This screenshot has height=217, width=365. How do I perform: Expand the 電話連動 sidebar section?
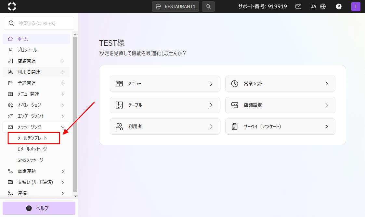pyautogui.click(x=36, y=171)
